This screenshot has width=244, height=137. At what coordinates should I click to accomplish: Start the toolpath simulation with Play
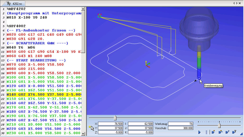[x=199, y=132]
